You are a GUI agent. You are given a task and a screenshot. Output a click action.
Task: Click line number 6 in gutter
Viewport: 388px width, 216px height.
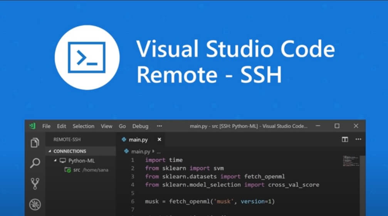[x=133, y=201]
